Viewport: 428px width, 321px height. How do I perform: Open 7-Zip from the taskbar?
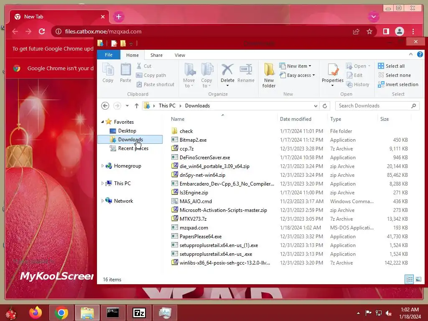[139, 313]
